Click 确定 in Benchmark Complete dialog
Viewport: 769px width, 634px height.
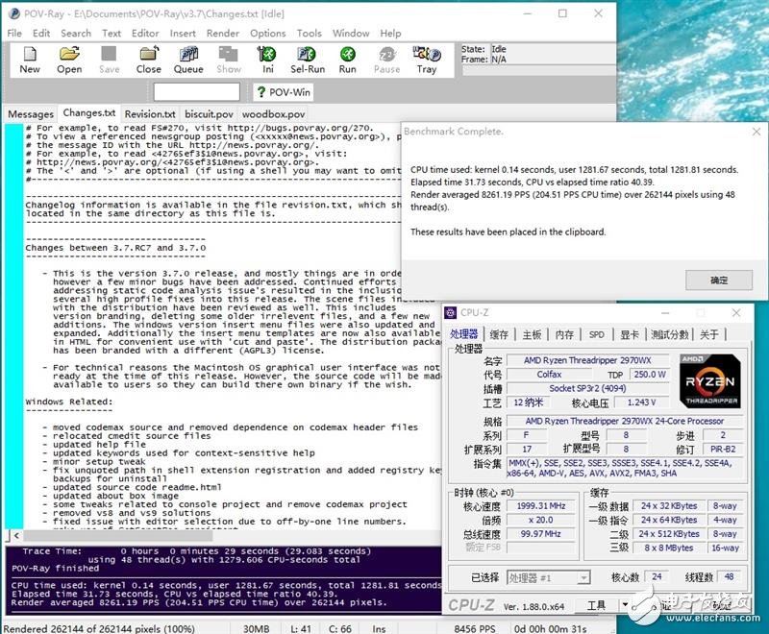[x=718, y=280]
